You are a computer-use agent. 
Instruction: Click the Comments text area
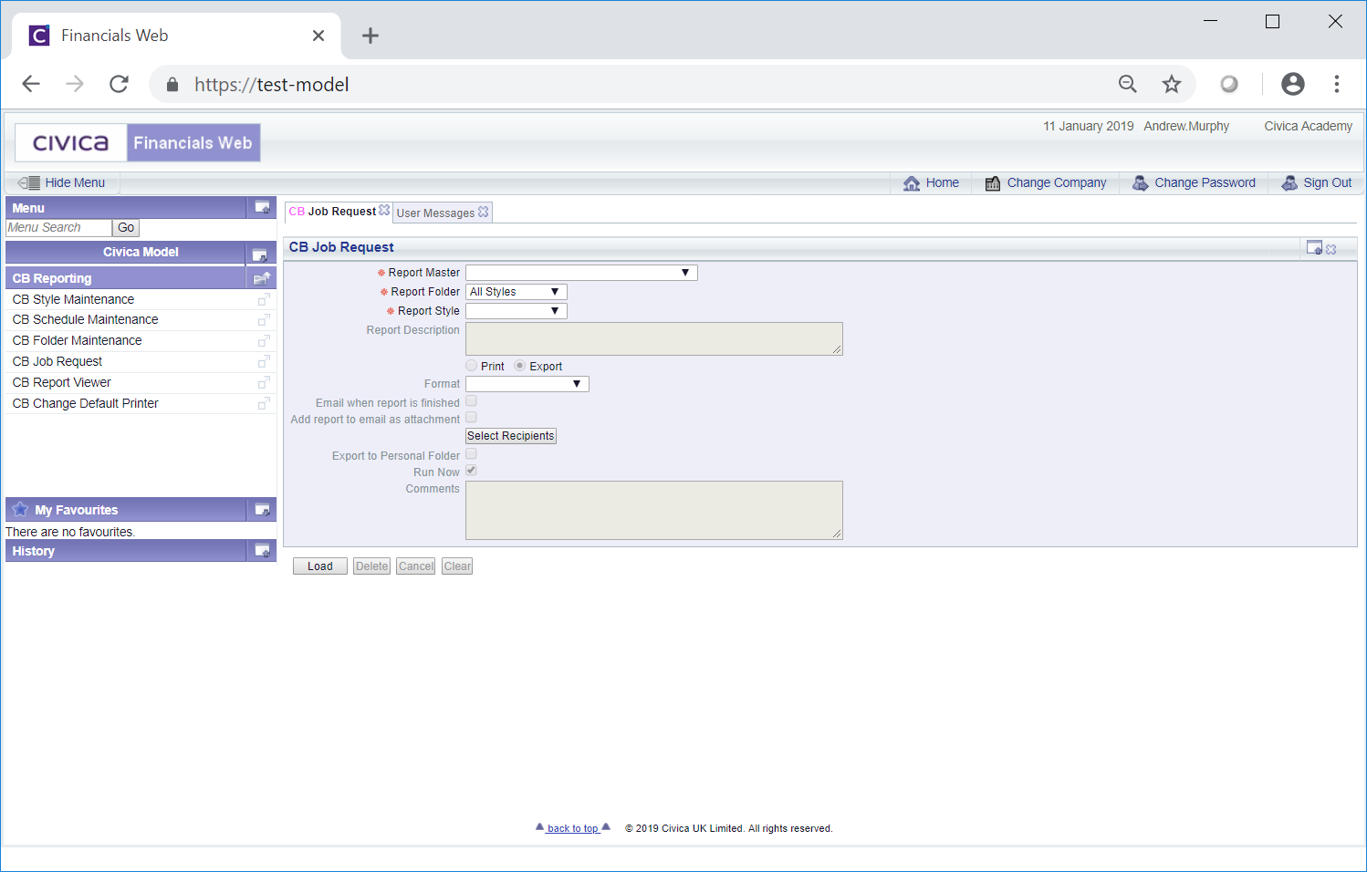click(654, 511)
